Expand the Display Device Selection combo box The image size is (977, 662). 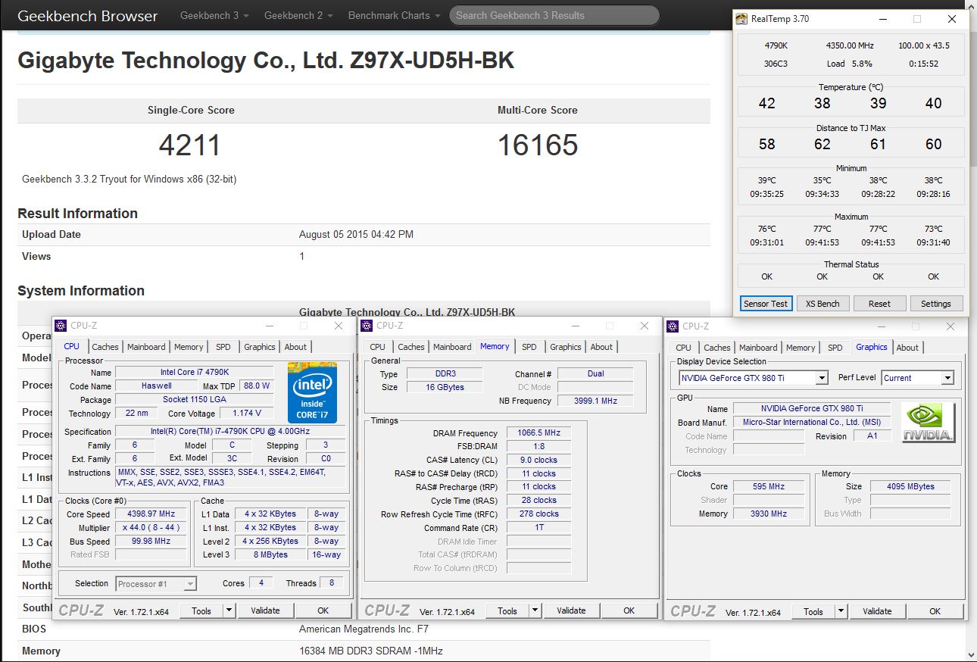click(822, 378)
